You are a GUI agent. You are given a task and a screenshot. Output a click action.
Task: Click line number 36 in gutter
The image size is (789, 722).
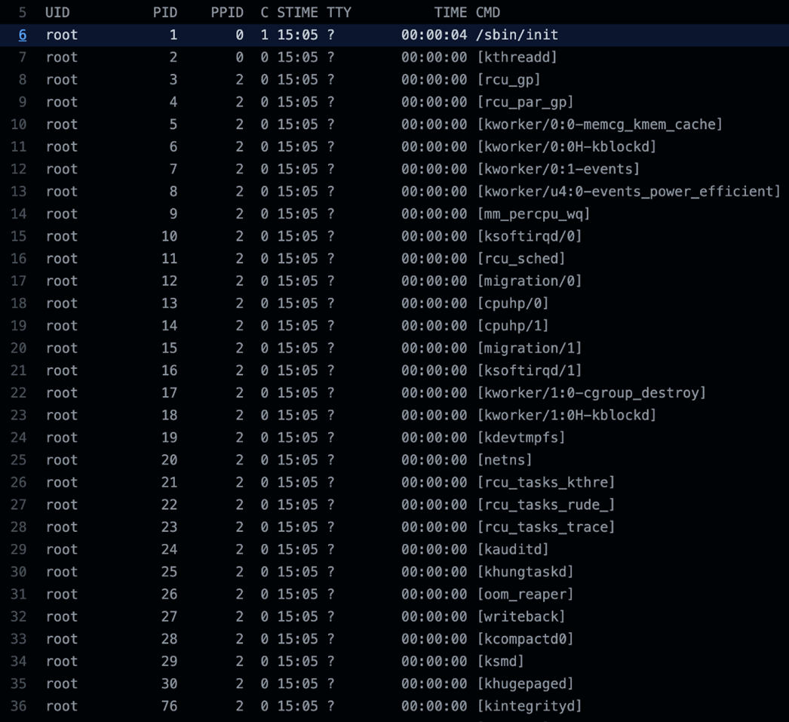pos(19,706)
